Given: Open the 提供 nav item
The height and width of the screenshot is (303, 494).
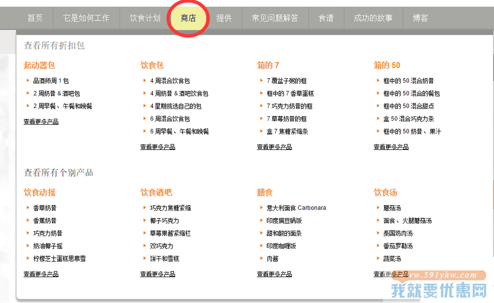Looking at the screenshot, I should click(x=224, y=18).
